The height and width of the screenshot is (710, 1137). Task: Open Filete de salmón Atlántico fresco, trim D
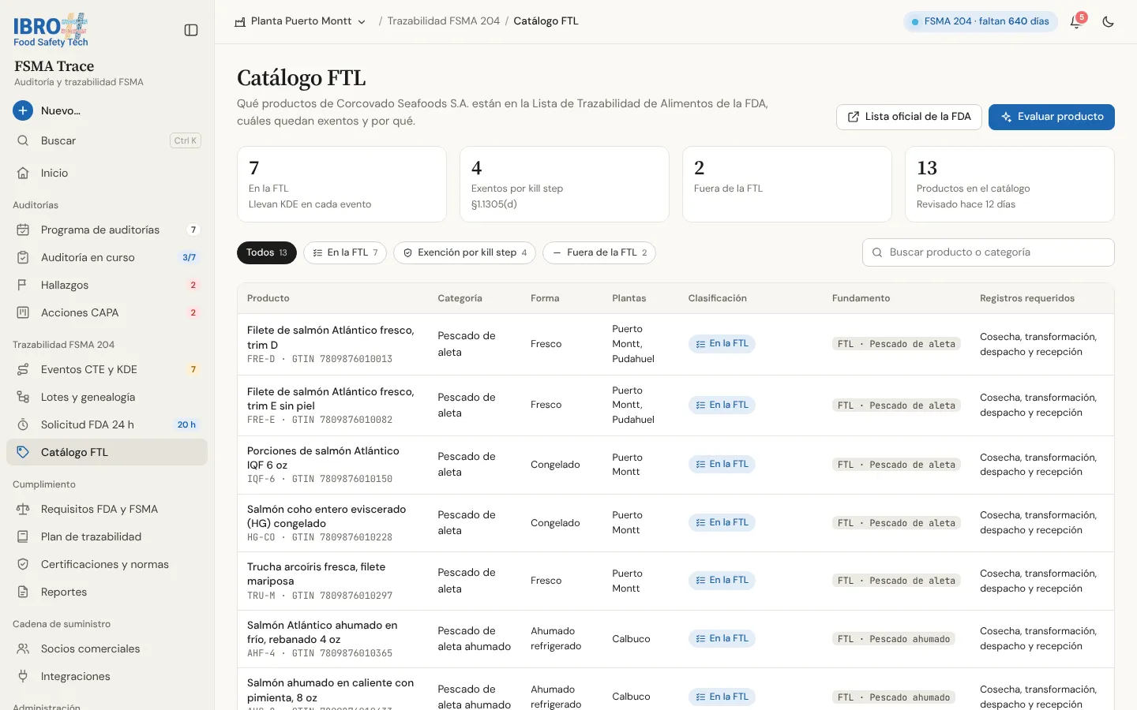click(x=676, y=344)
